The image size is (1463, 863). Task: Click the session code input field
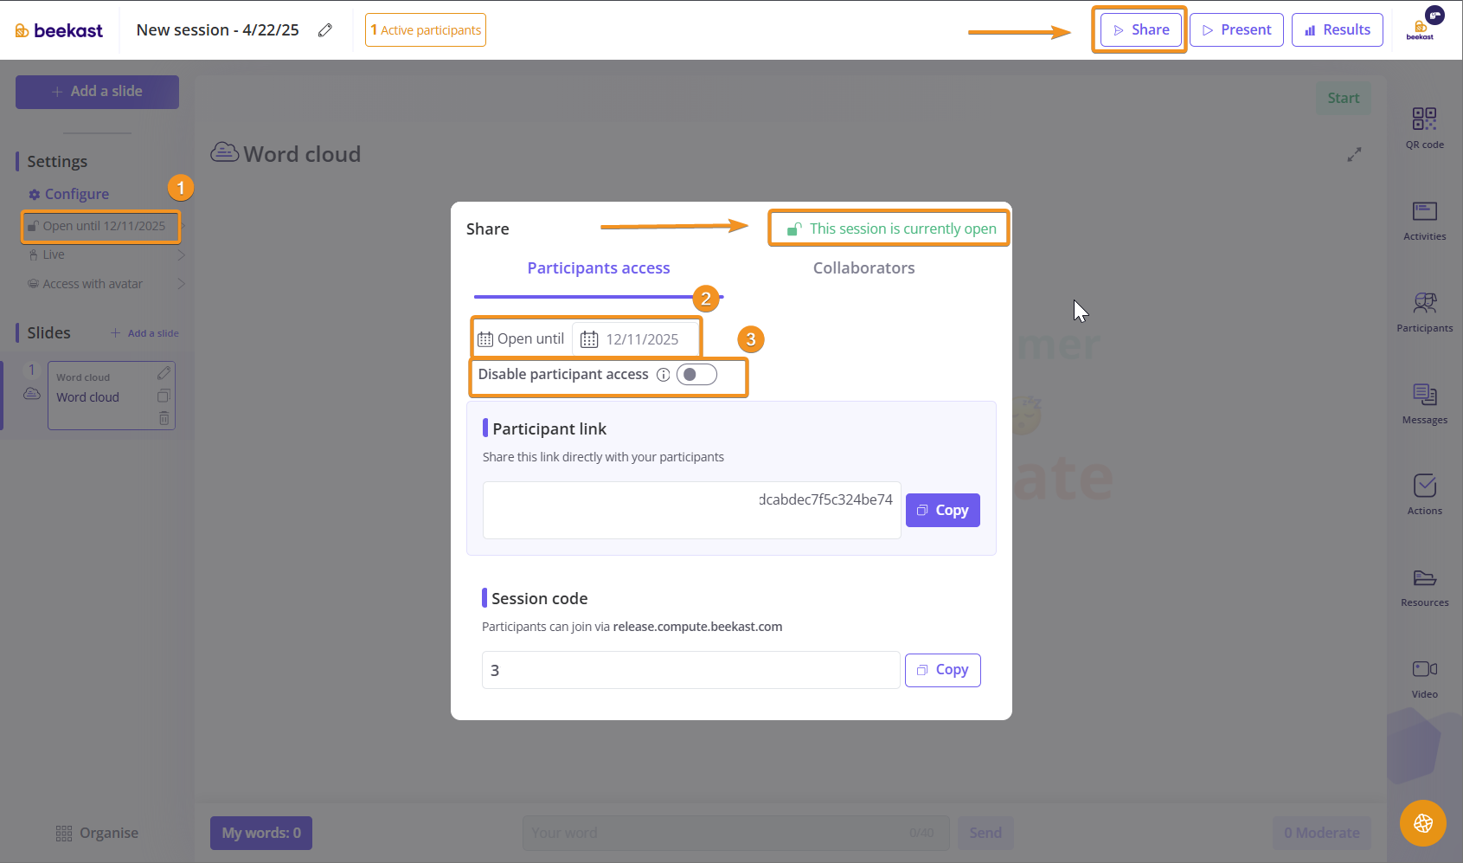point(690,670)
